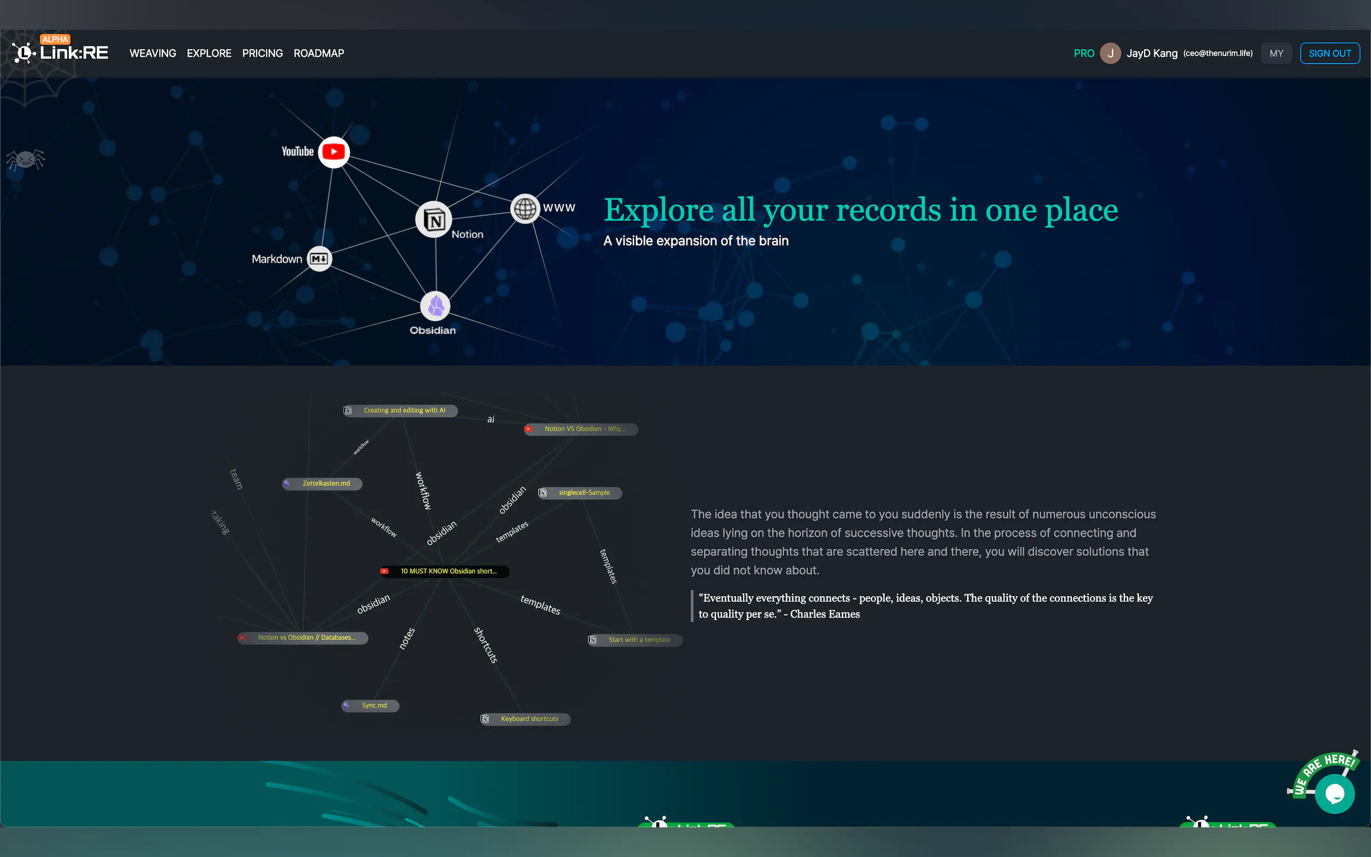The height and width of the screenshot is (857, 1371).
Task: Select the 'Creating and editing with AI' node
Action: 401,410
